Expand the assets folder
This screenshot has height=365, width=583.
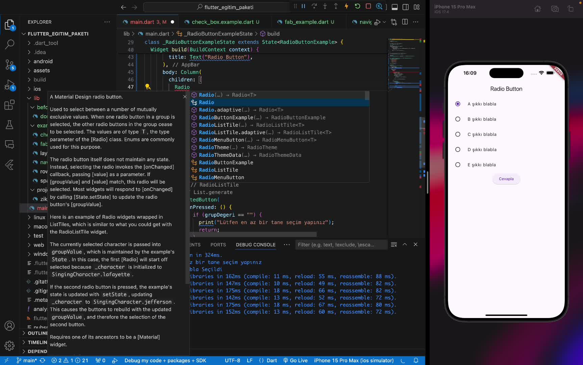click(x=42, y=70)
